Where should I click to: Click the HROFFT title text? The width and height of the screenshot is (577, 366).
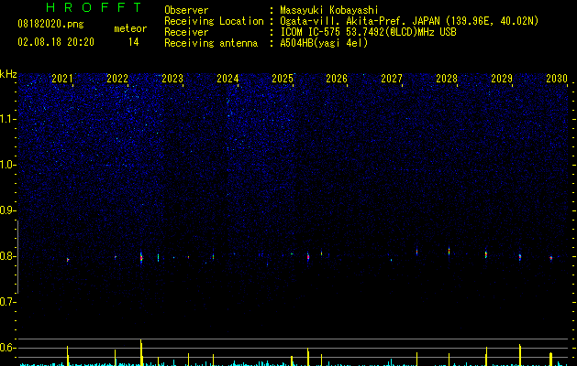94,7
